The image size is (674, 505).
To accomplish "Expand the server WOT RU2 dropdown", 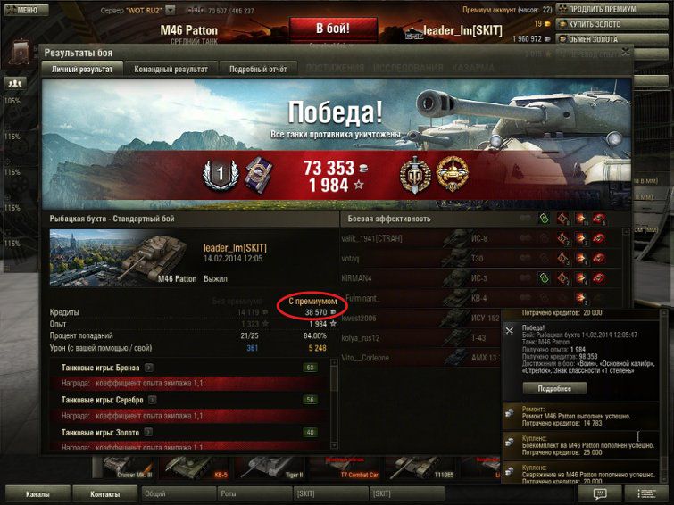I will 171,10.
